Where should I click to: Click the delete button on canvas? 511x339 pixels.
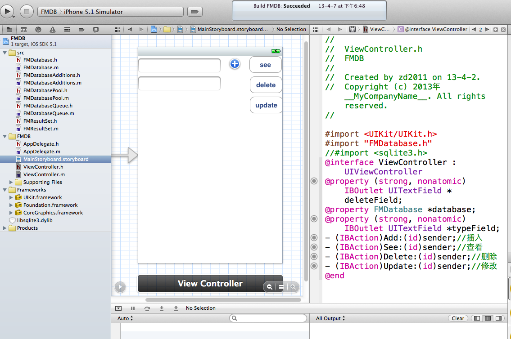pyautogui.click(x=266, y=85)
